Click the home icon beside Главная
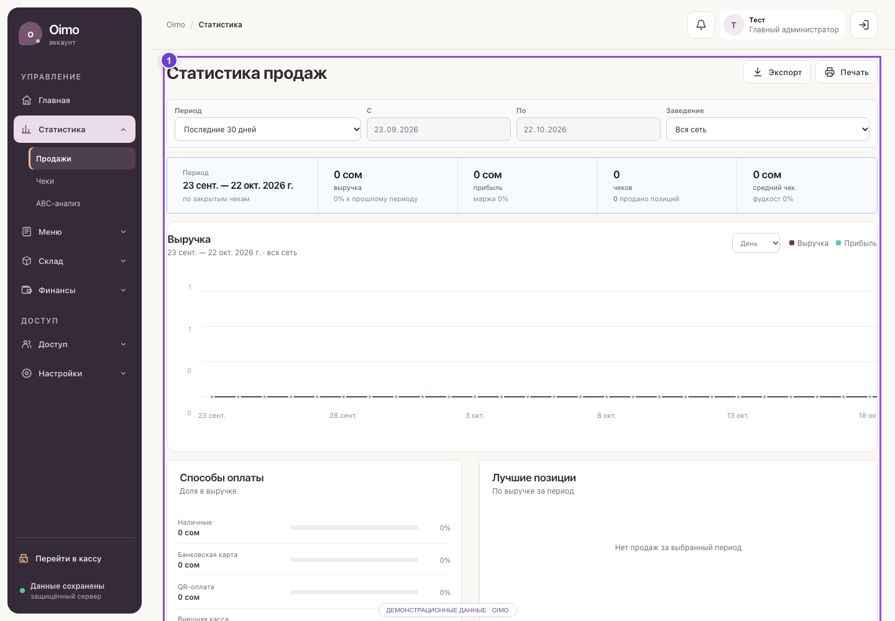Image resolution: width=895 pixels, height=621 pixels. pyautogui.click(x=27, y=100)
